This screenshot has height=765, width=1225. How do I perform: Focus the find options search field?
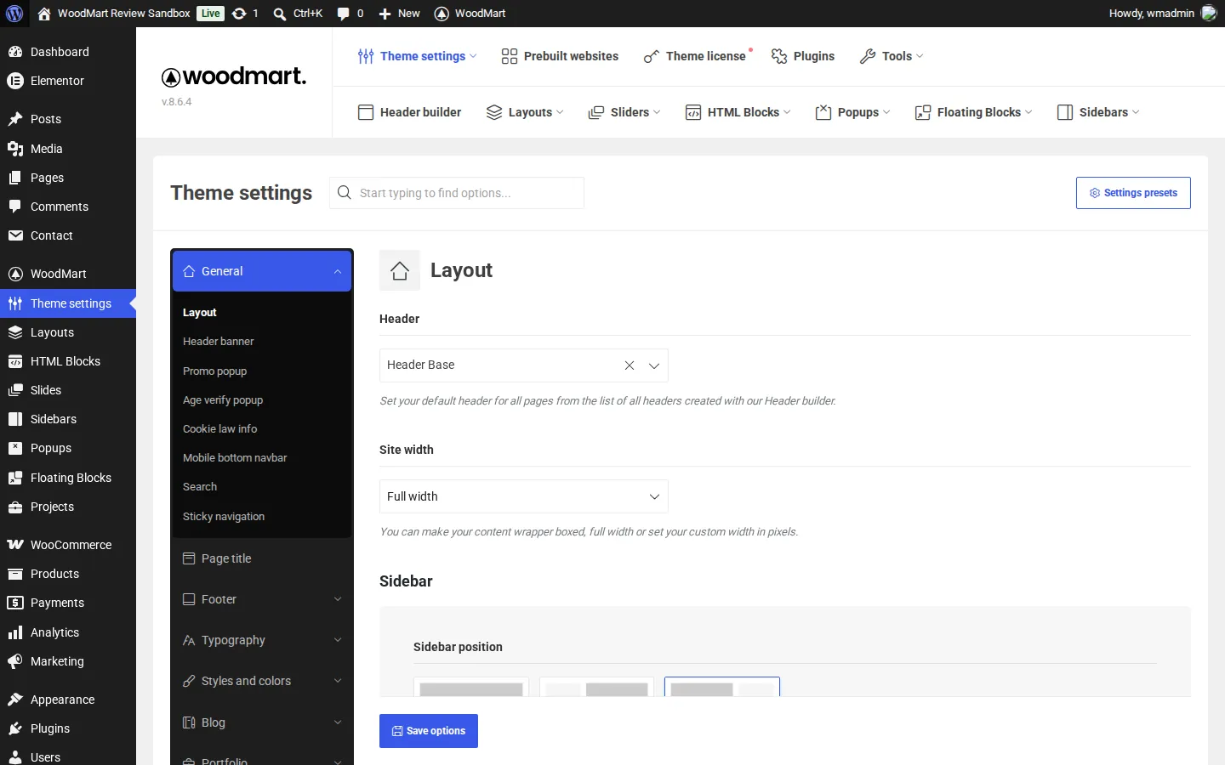pos(457,193)
